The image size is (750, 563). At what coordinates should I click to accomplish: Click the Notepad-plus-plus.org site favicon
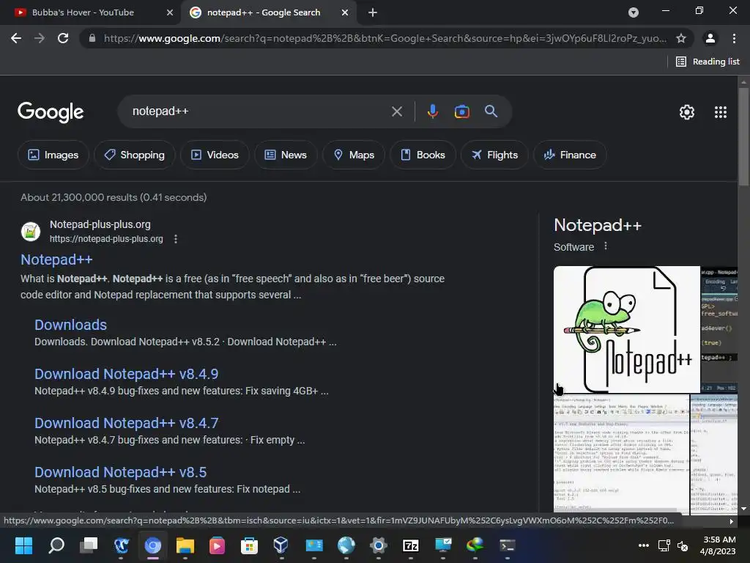click(x=31, y=232)
